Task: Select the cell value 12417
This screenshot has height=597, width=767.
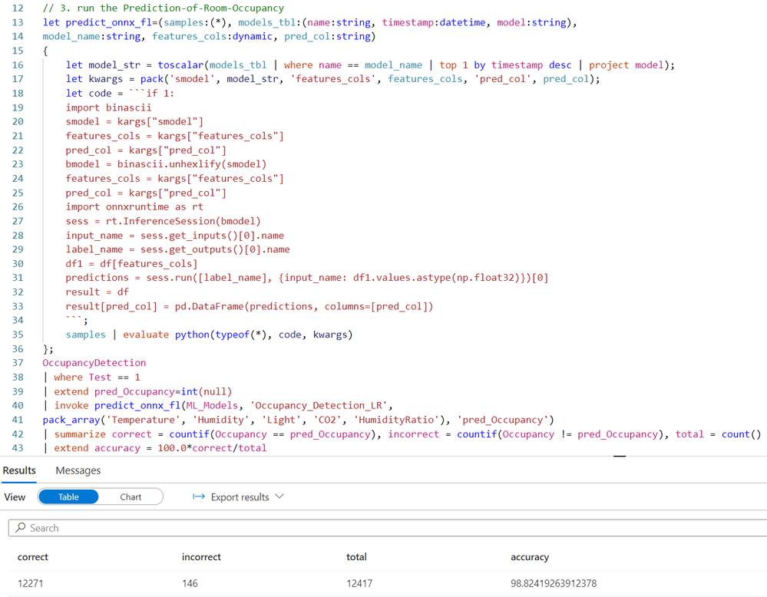Action: pos(359,583)
